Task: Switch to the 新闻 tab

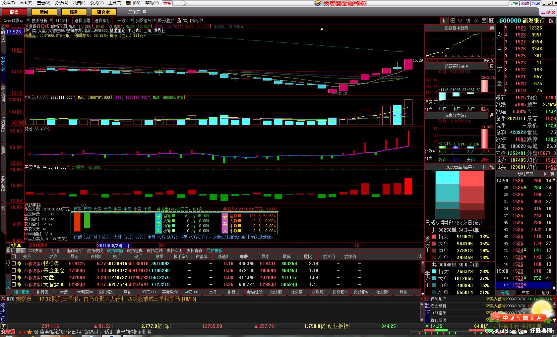Action: [44, 12]
